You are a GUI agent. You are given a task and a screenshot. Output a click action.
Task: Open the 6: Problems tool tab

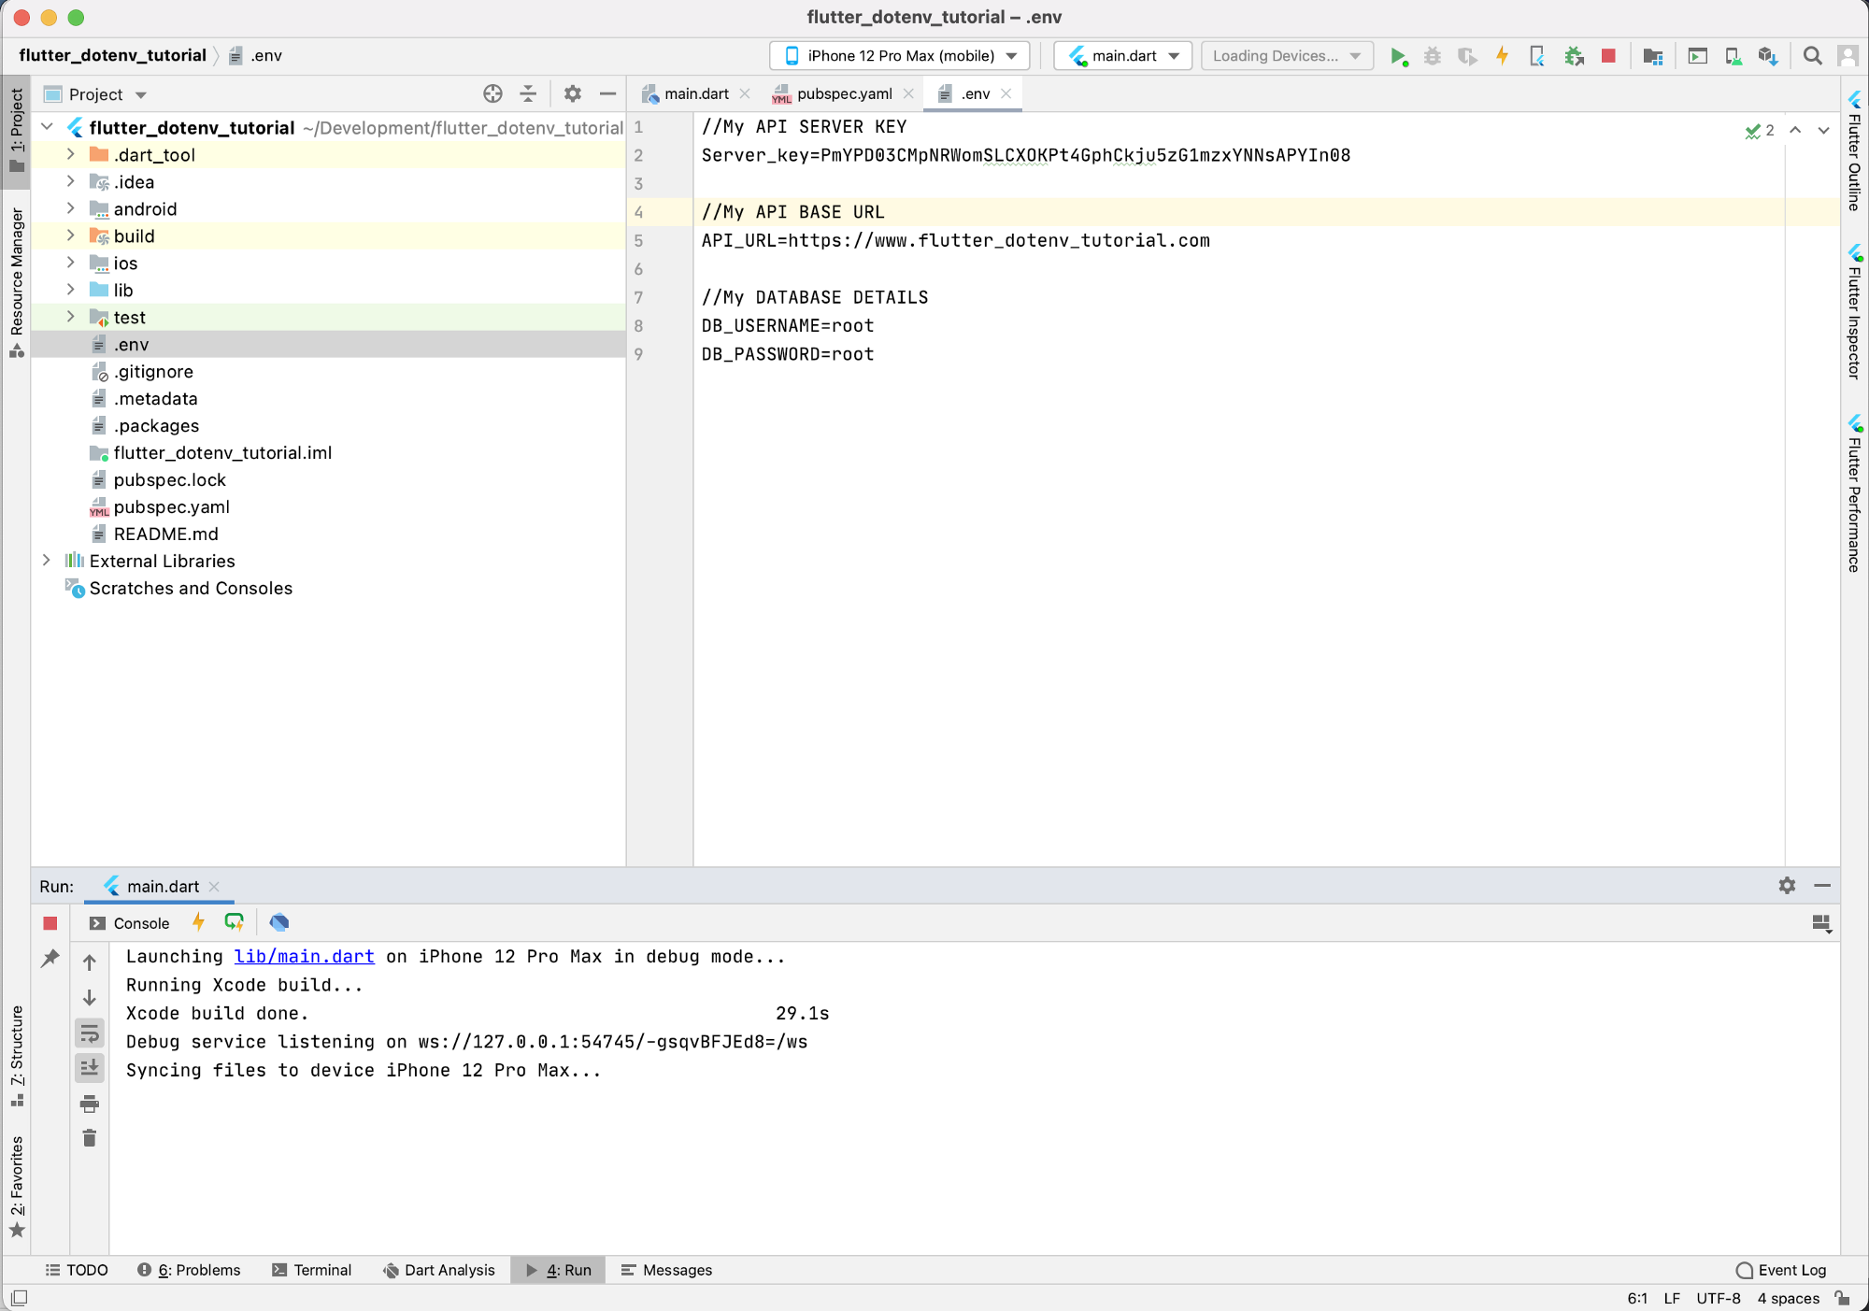pyautogui.click(x=189, y=1270)
